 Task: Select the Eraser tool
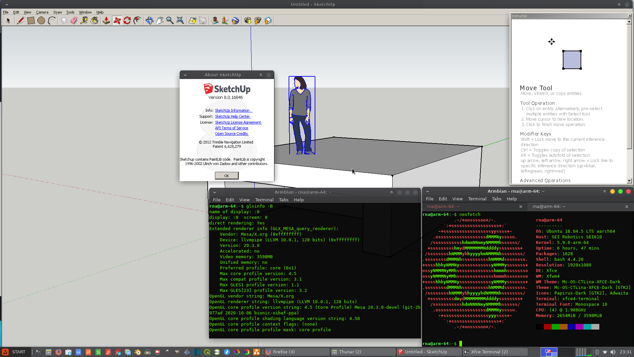pyautogui.click(x=74, y=20)
